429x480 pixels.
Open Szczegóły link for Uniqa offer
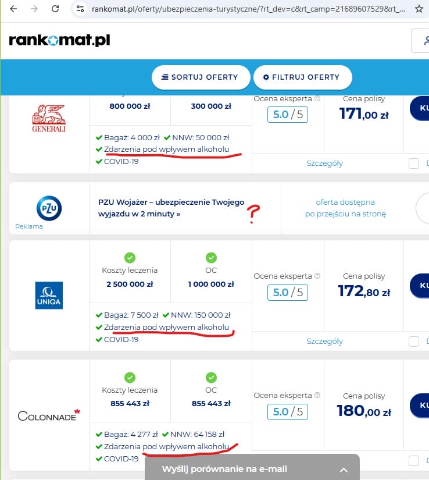pos(324,341)
